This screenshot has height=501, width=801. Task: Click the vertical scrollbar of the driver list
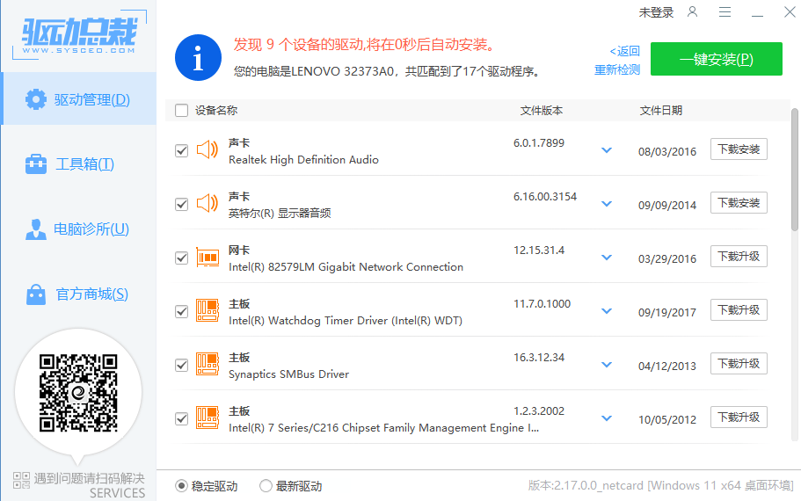click(x=794, y=170)
